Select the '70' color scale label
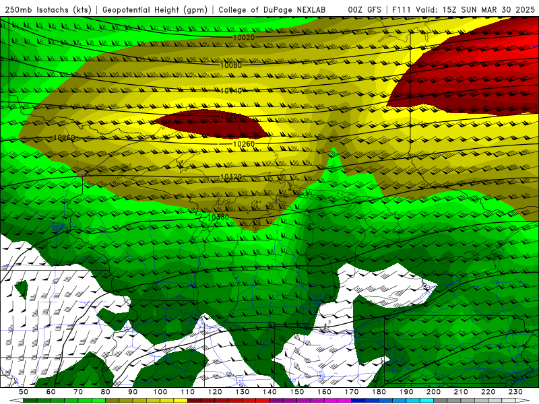This screenshot has width=539, height=404. (x=78, y=392)
